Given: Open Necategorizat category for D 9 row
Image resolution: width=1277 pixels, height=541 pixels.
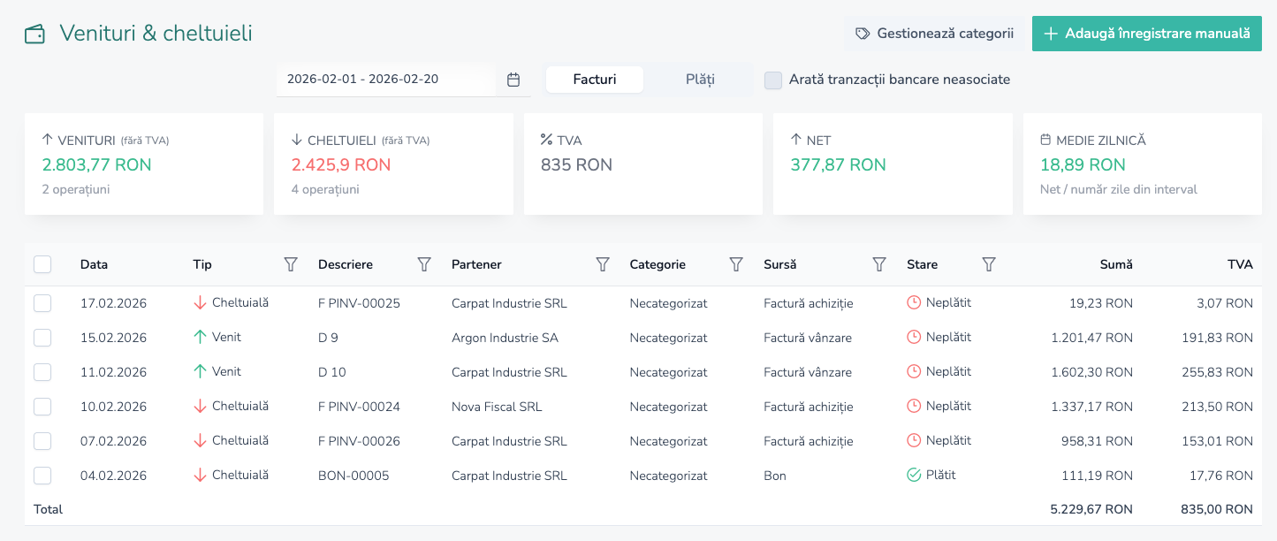Looking at the screenshot, I should pyautogui.click(x=668, y=338).
